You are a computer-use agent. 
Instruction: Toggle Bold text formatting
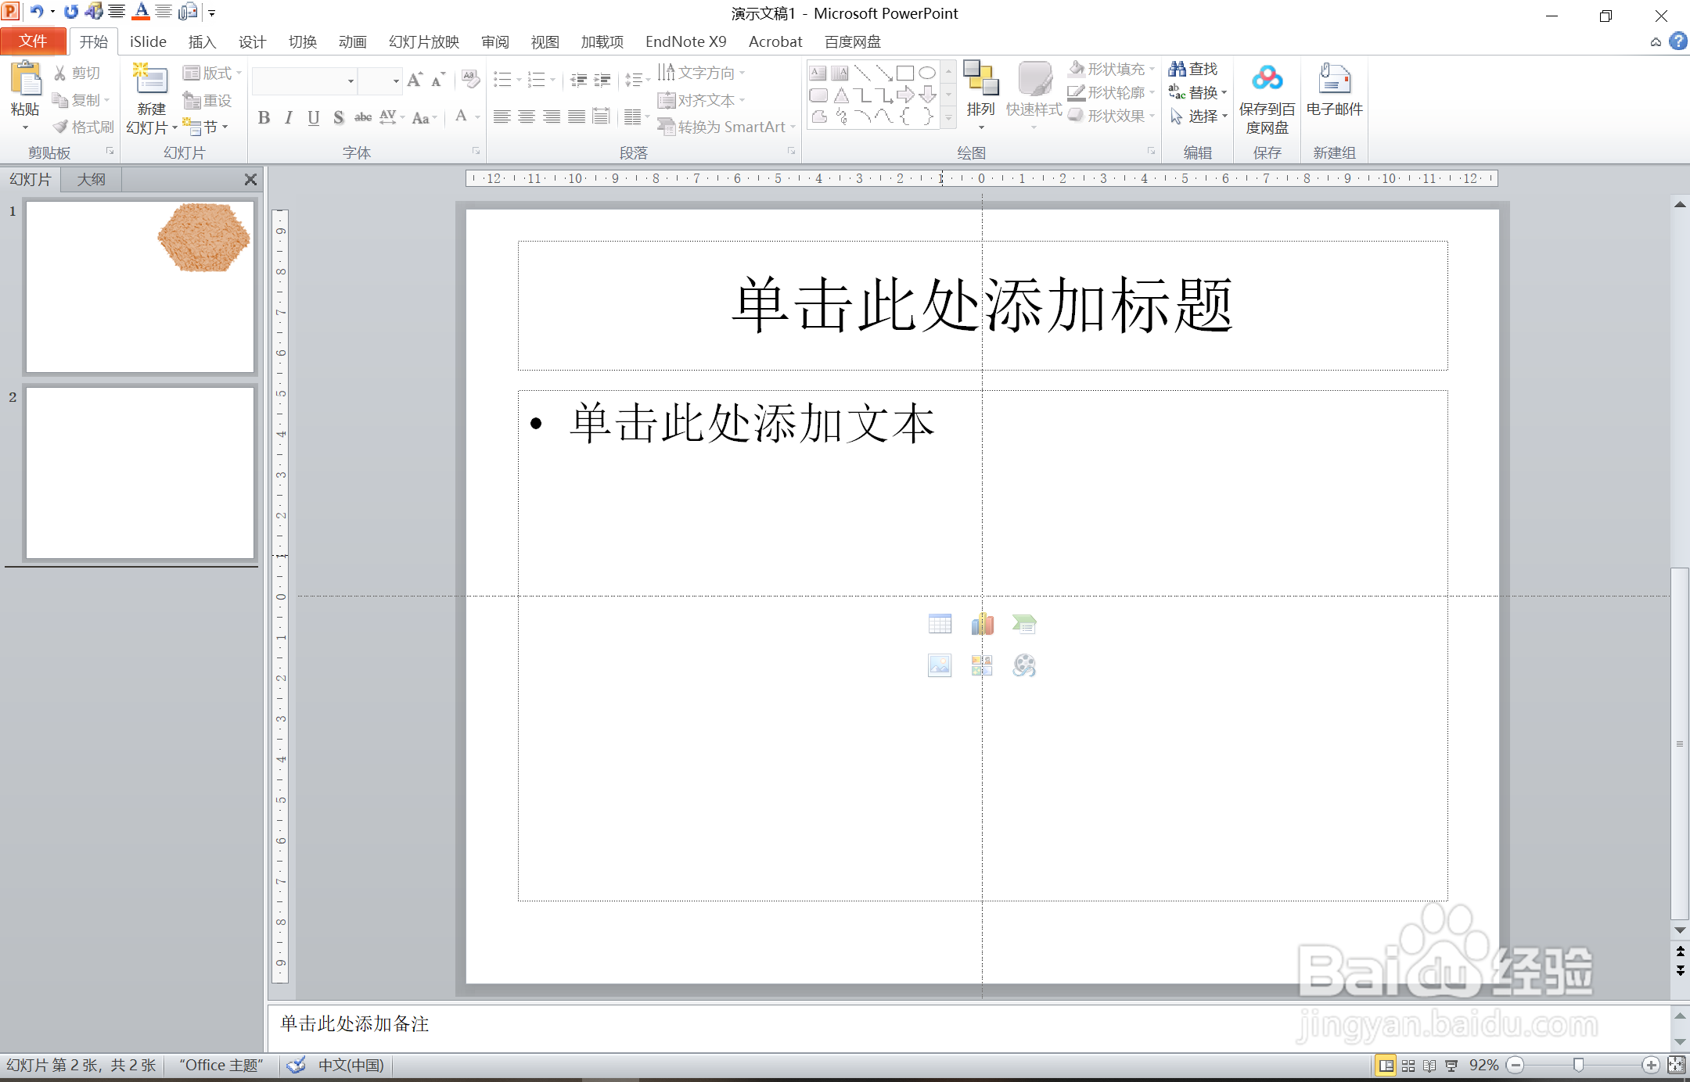pyautogui.click(x=264, y=118)
